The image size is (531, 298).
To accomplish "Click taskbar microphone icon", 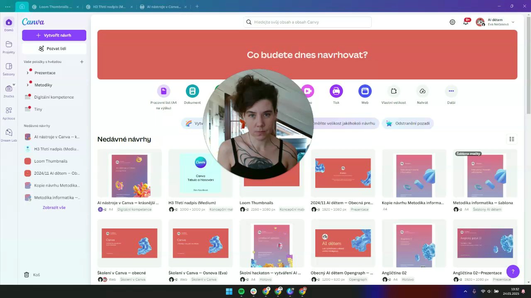I will pyautogui.click(x=474, y=291).
